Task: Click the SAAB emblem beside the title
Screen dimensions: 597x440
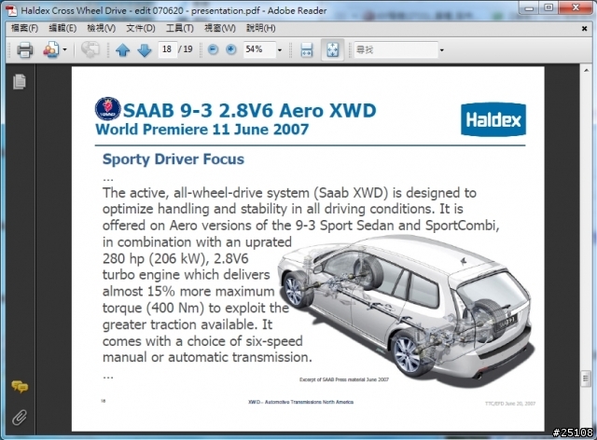Action: 108,109
